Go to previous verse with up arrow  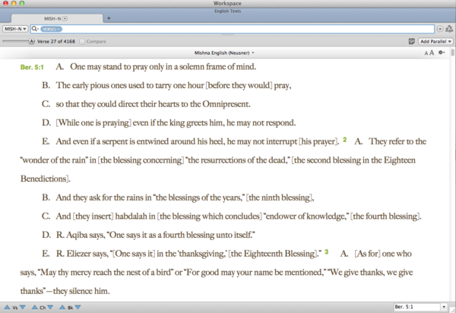coord(7,307)
